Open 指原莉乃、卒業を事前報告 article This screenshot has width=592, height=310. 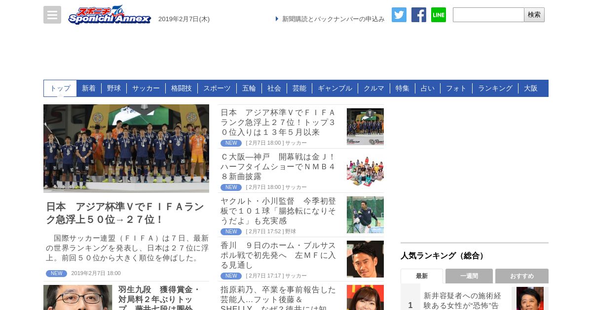pyautogui.click(x=278, y=298)
